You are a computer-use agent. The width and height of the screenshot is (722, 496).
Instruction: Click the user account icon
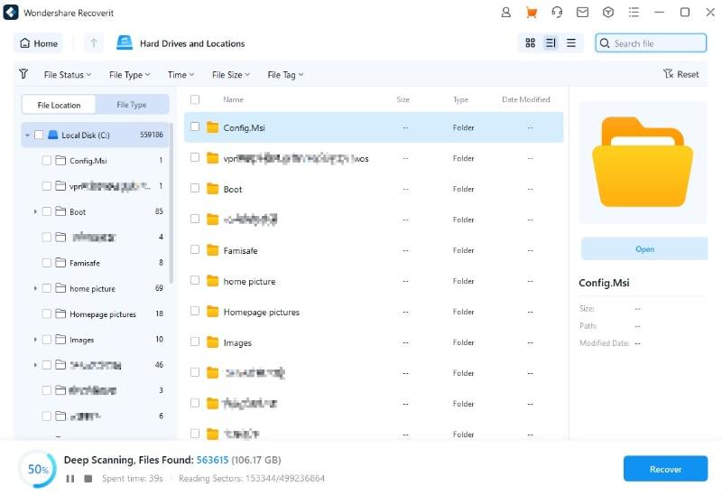pyautogui.click(x=506, y=13)
